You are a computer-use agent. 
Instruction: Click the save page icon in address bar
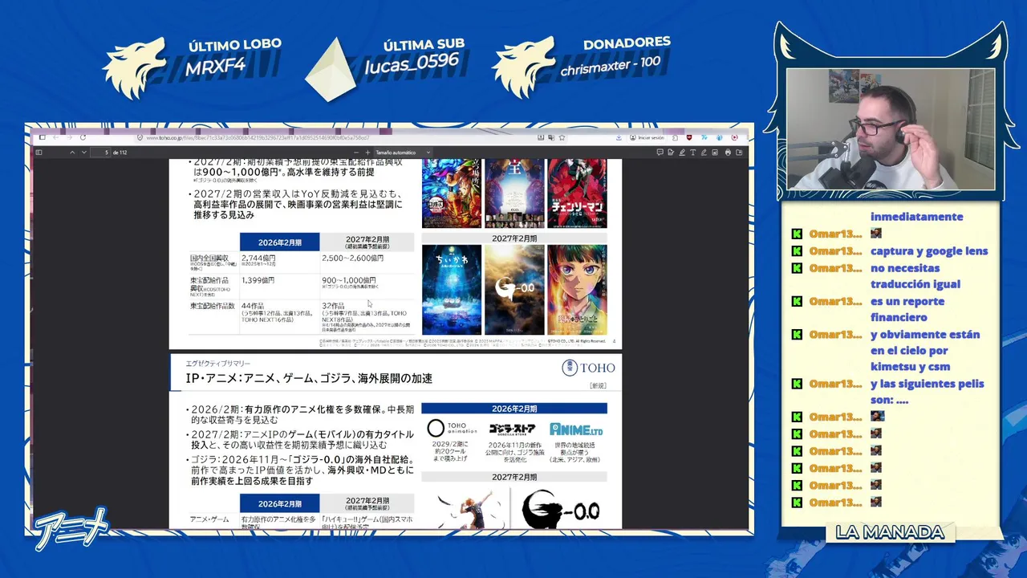541,137
